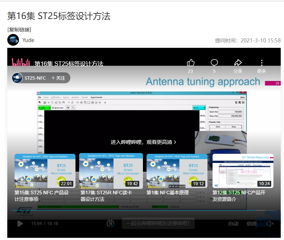Unmute the video via speaker icon
This screenshot has height=240, width=284.
coord(270,224)
